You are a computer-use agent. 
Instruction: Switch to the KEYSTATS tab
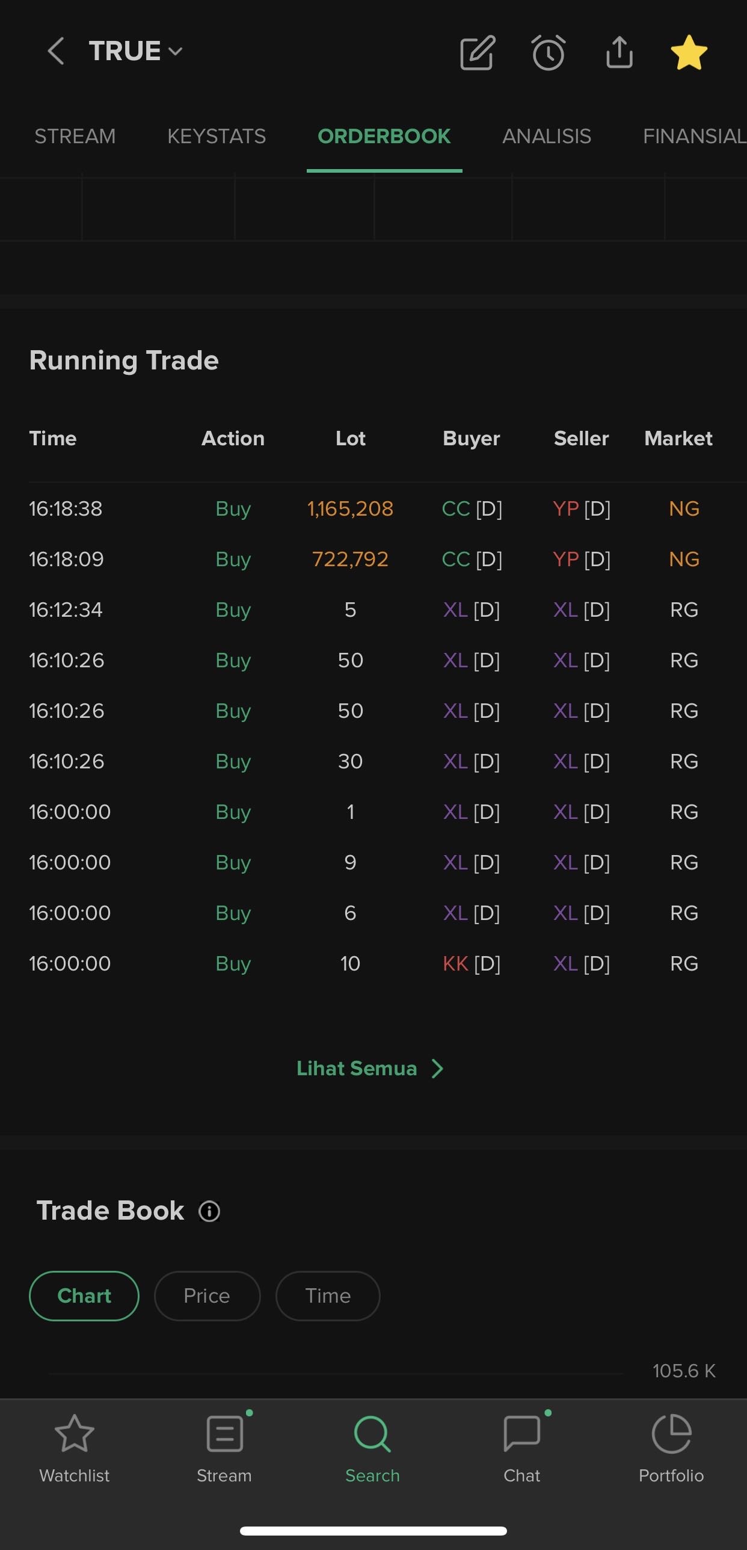pyautogui.click(x=217, y=137)
